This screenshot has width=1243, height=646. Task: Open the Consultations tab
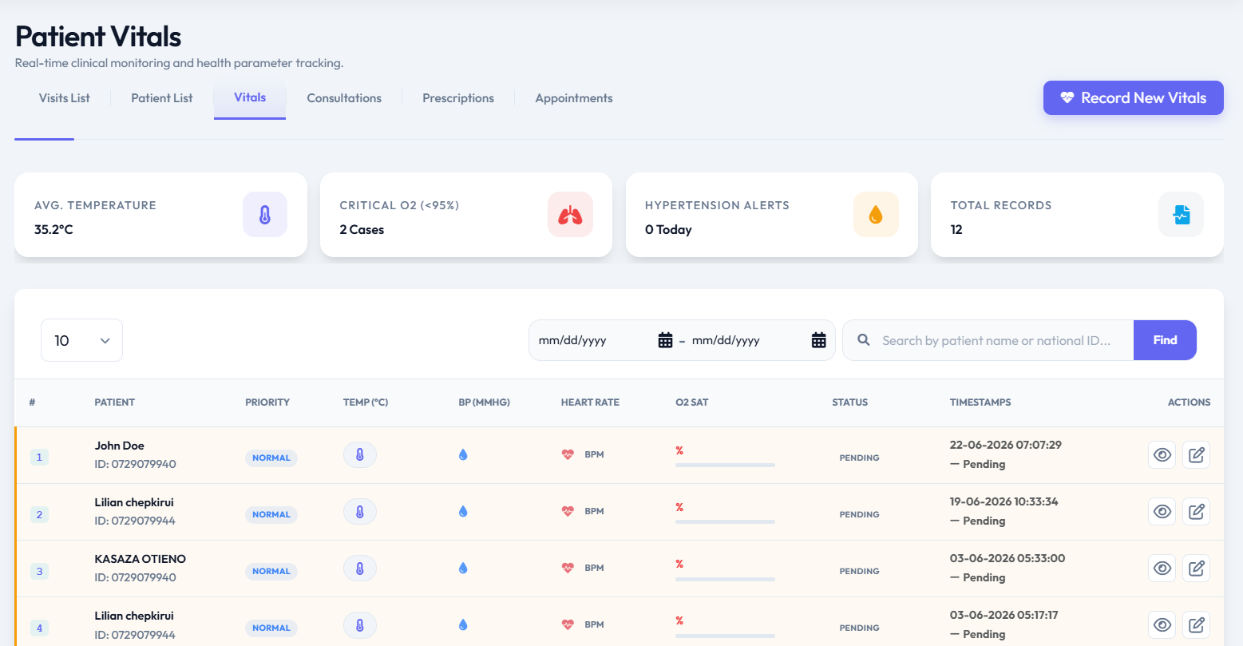point(344,98)
